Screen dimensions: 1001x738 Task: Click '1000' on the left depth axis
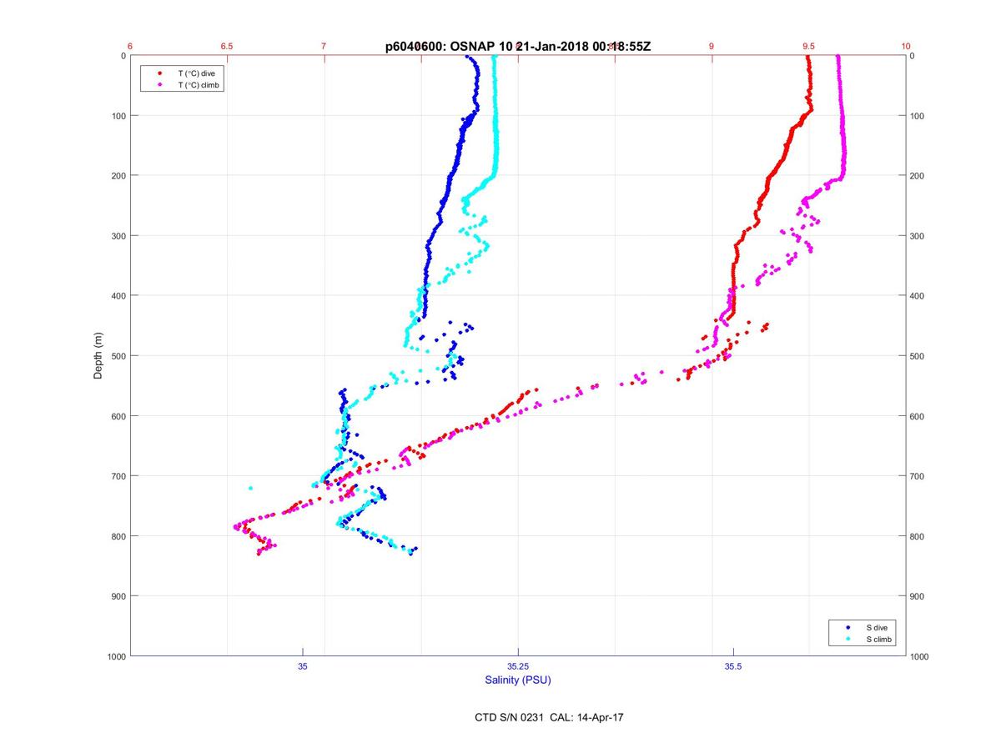[115, 656]
